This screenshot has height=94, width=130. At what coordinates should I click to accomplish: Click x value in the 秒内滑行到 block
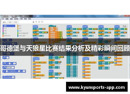[x=19, y=71]
